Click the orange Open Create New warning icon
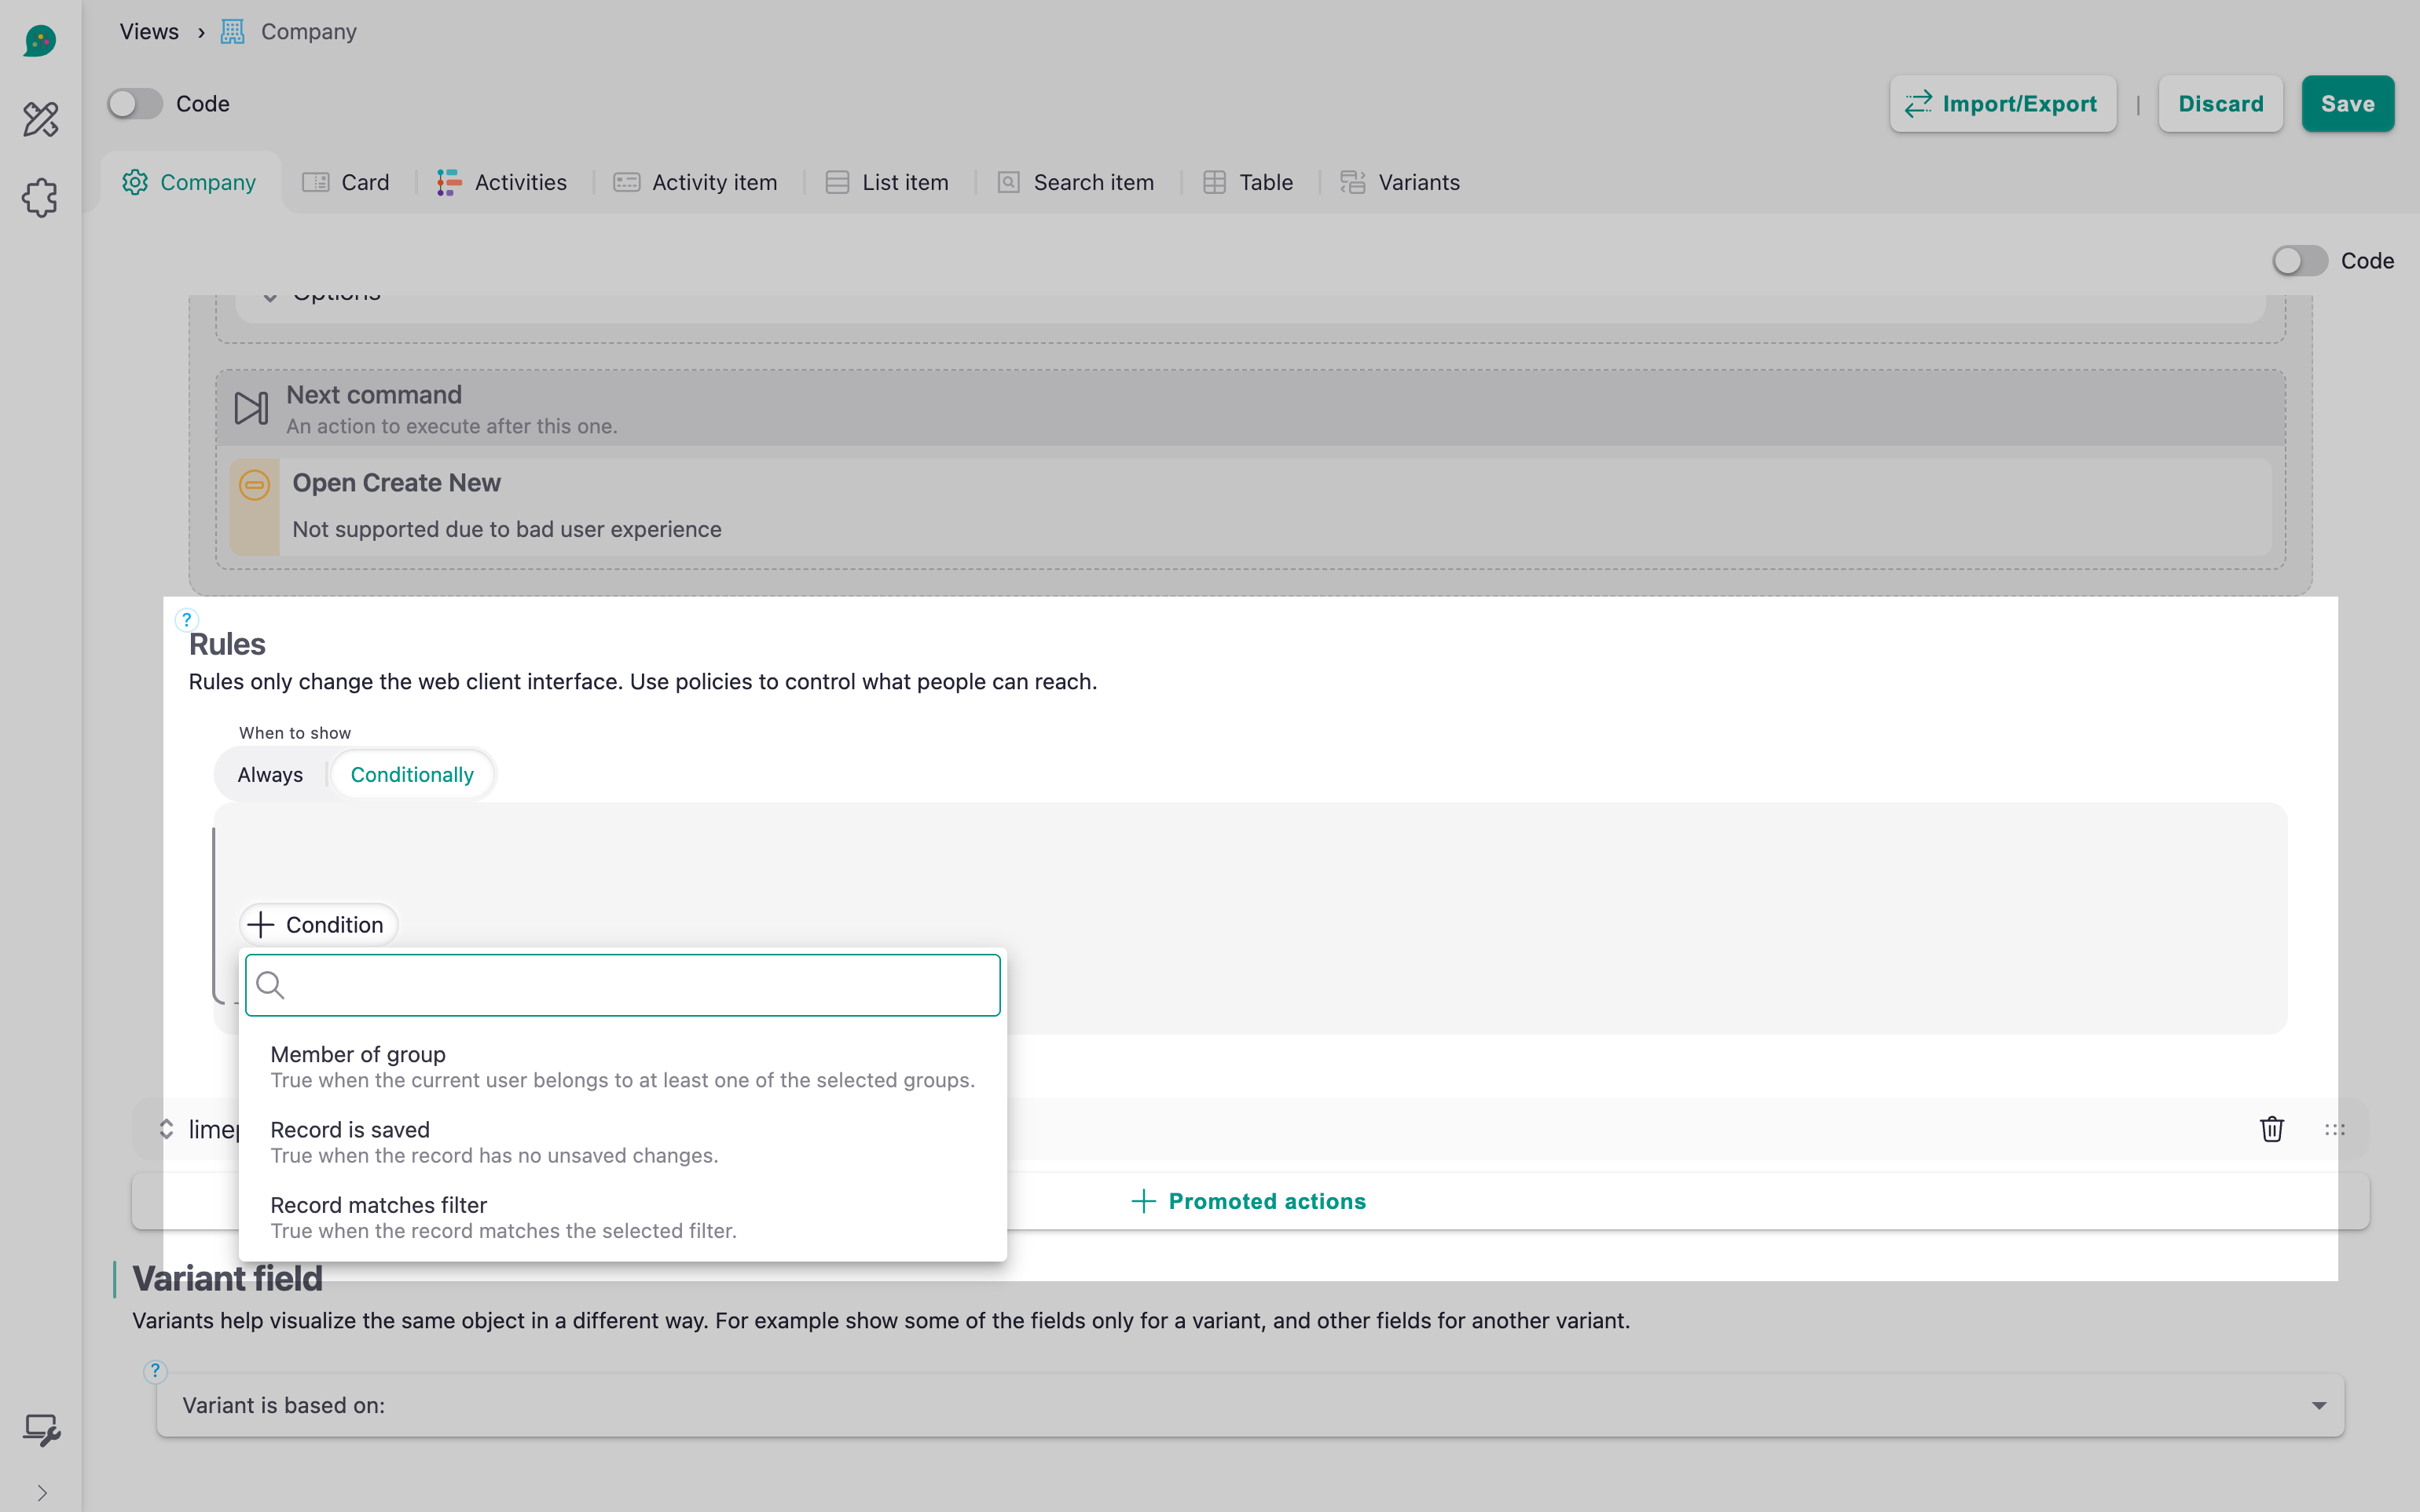This screenshot has width=2420, height=1512. click(255, 485)
